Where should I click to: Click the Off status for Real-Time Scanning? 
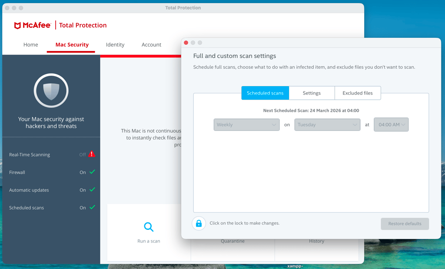pos(82,155)
